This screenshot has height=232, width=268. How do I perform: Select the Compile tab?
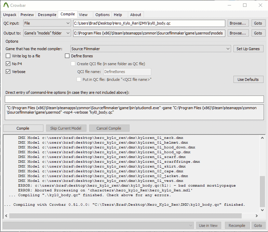click(68, 14)
